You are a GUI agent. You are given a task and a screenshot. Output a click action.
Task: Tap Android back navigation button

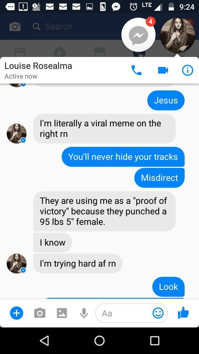tap(44, 341)
